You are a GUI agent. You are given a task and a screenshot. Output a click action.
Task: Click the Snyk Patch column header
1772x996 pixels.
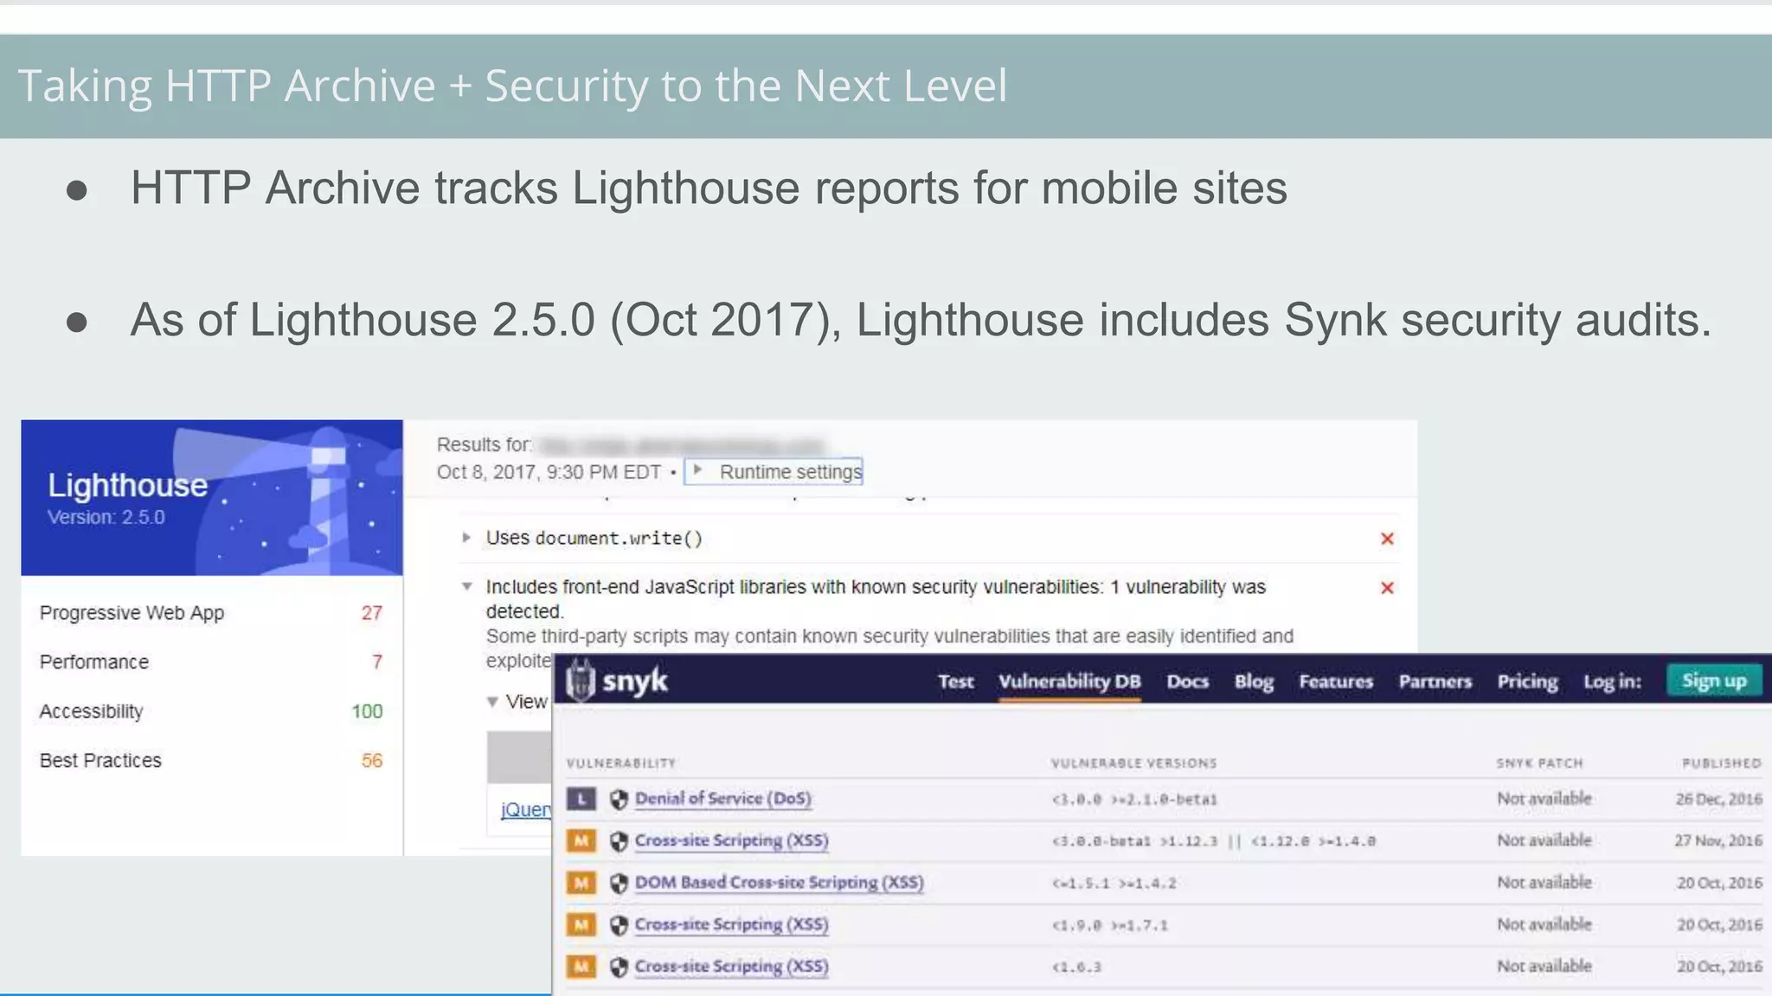[x=1540, y=763]
